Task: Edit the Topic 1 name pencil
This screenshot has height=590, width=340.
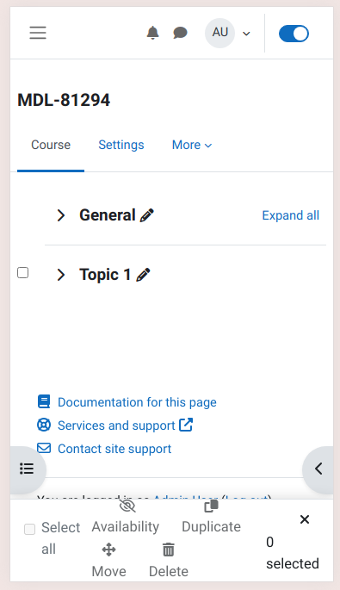Action: (x=143, y=275)
